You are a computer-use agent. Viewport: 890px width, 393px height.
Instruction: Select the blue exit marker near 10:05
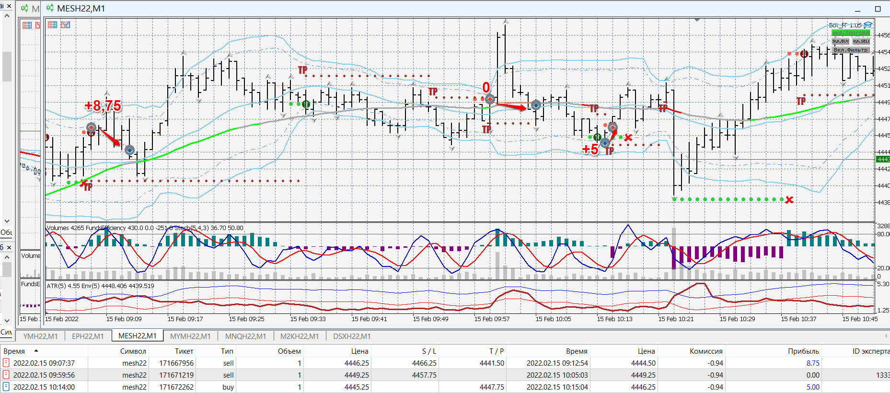tap(536, 105)
